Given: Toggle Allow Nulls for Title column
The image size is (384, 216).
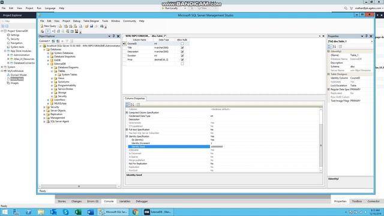Looking at the screenshot, I should 182,48.
